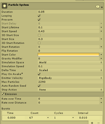Click the Emitter Velocity label
This screenshot has width=105, height=124.
coord(12,78)
